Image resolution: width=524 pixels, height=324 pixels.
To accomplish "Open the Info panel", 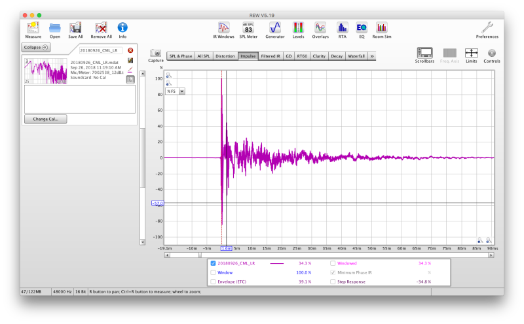I will 122,30.
